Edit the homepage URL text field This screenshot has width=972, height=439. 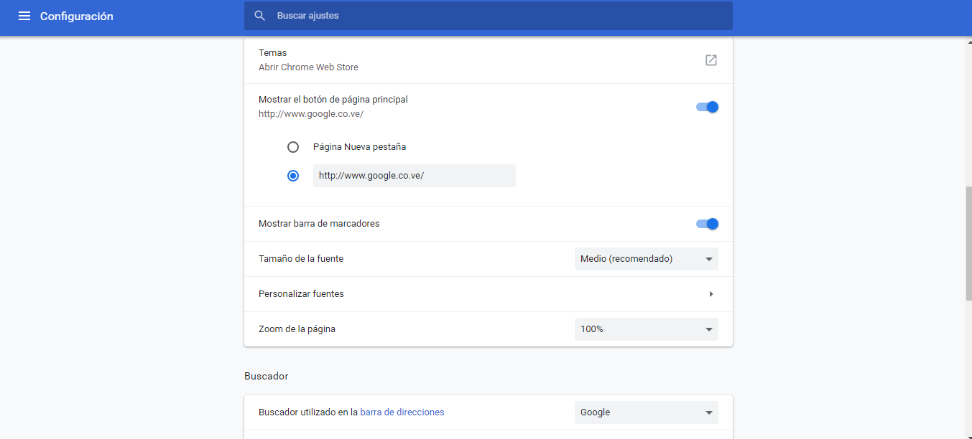(414, 176)
